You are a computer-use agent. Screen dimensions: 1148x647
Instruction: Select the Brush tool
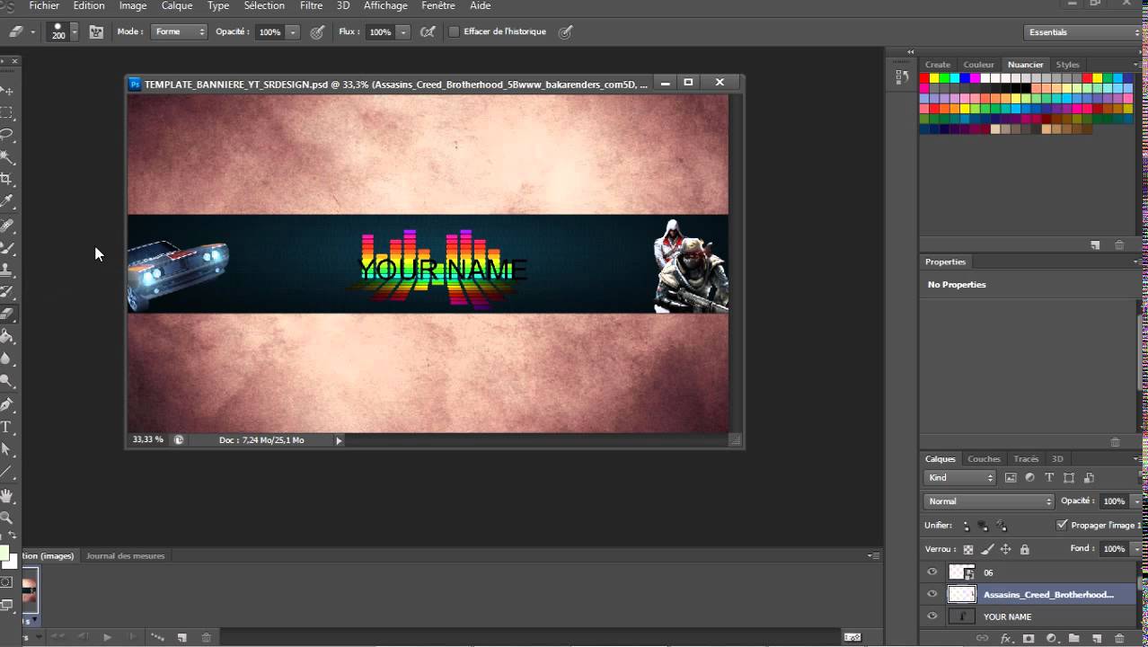pos(6,247)
